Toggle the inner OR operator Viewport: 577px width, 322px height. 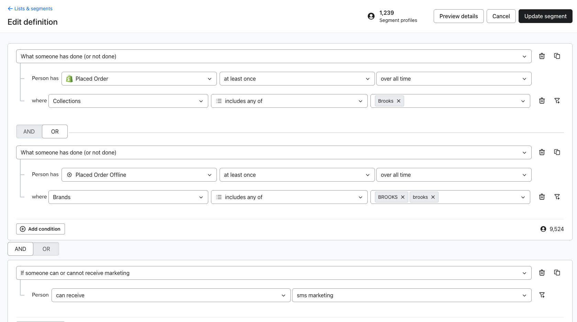pyautogui.click(x=55, y=131)
